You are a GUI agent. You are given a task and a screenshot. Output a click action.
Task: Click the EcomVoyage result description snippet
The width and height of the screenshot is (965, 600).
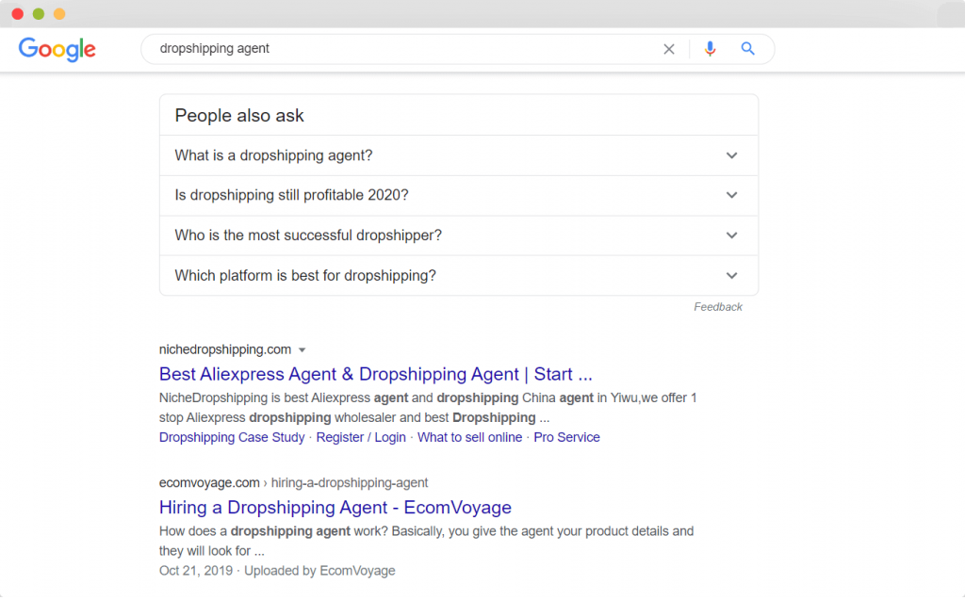[427, 541]
